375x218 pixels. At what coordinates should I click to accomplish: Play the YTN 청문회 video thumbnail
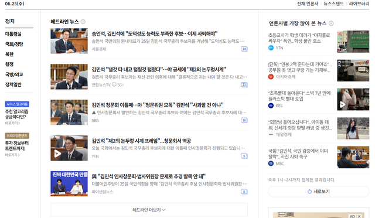click(x=69, y=148)
